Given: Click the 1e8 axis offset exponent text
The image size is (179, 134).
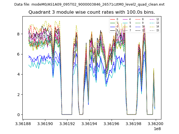Looking at the screenshot, I should pyautogui.click(x=157, y=129).
